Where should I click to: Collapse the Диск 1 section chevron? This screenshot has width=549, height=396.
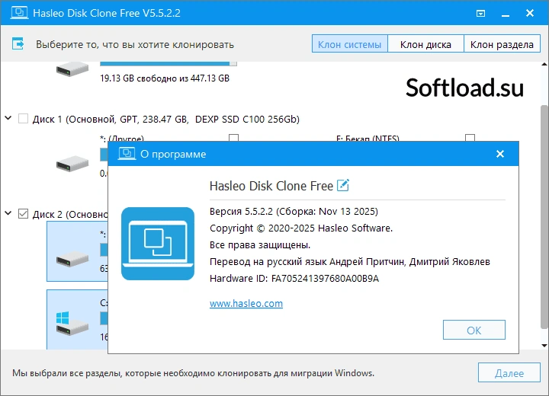click(8, 118)
